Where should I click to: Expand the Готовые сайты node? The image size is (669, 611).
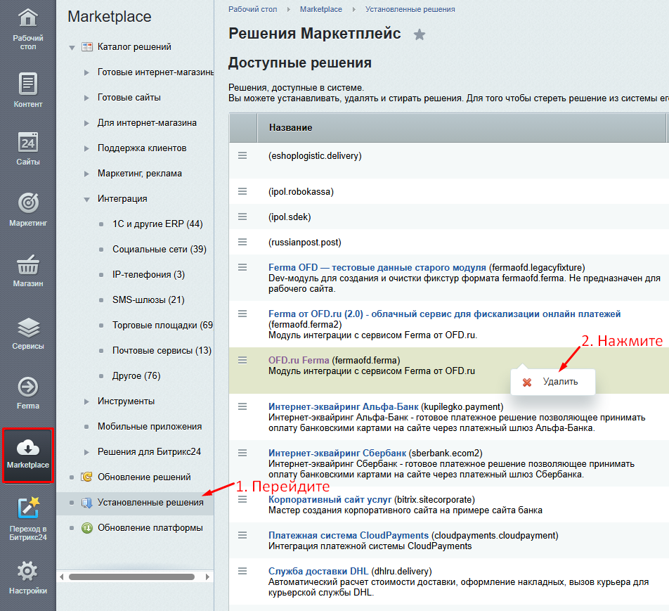[86, 98]
